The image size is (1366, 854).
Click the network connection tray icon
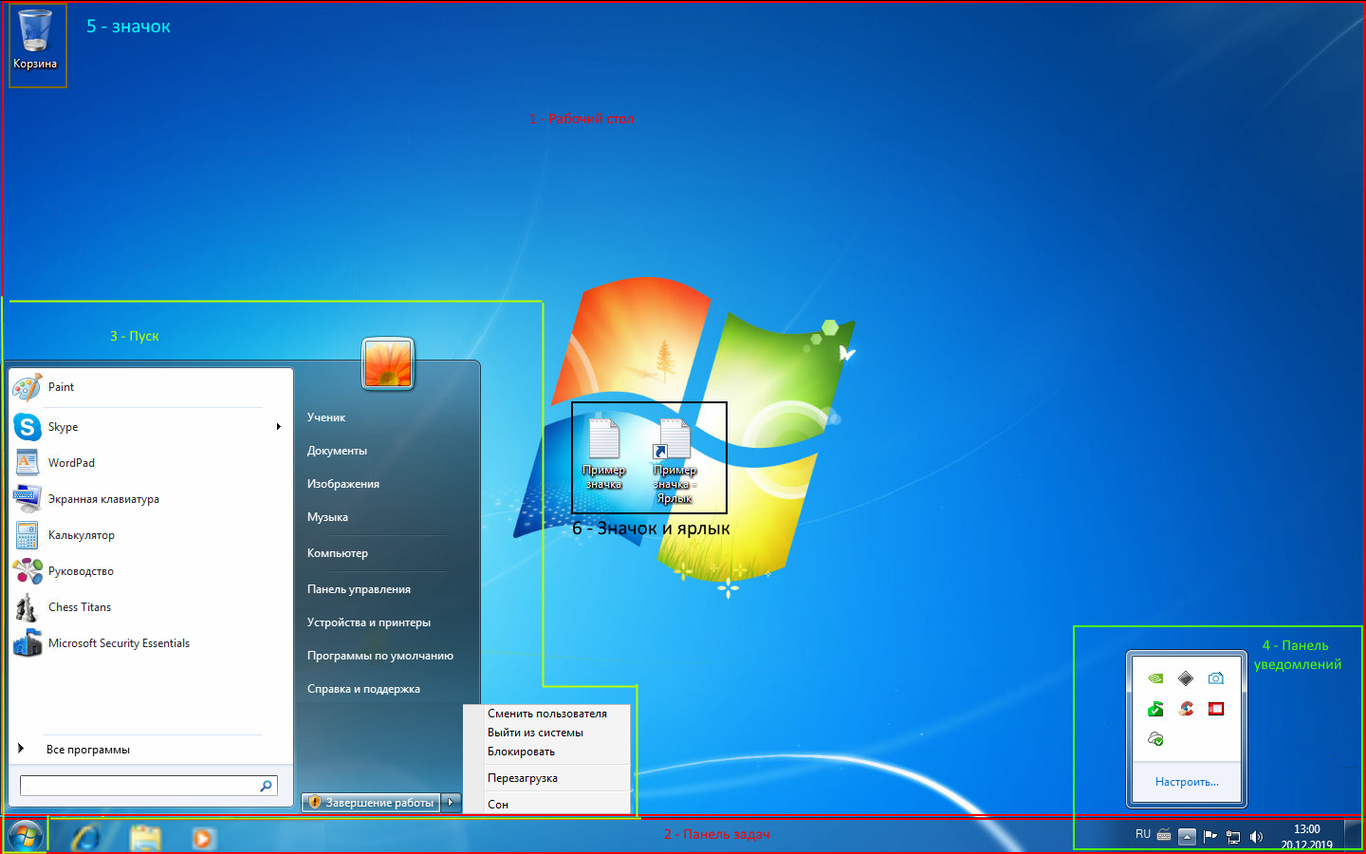tap(1233, 836)
